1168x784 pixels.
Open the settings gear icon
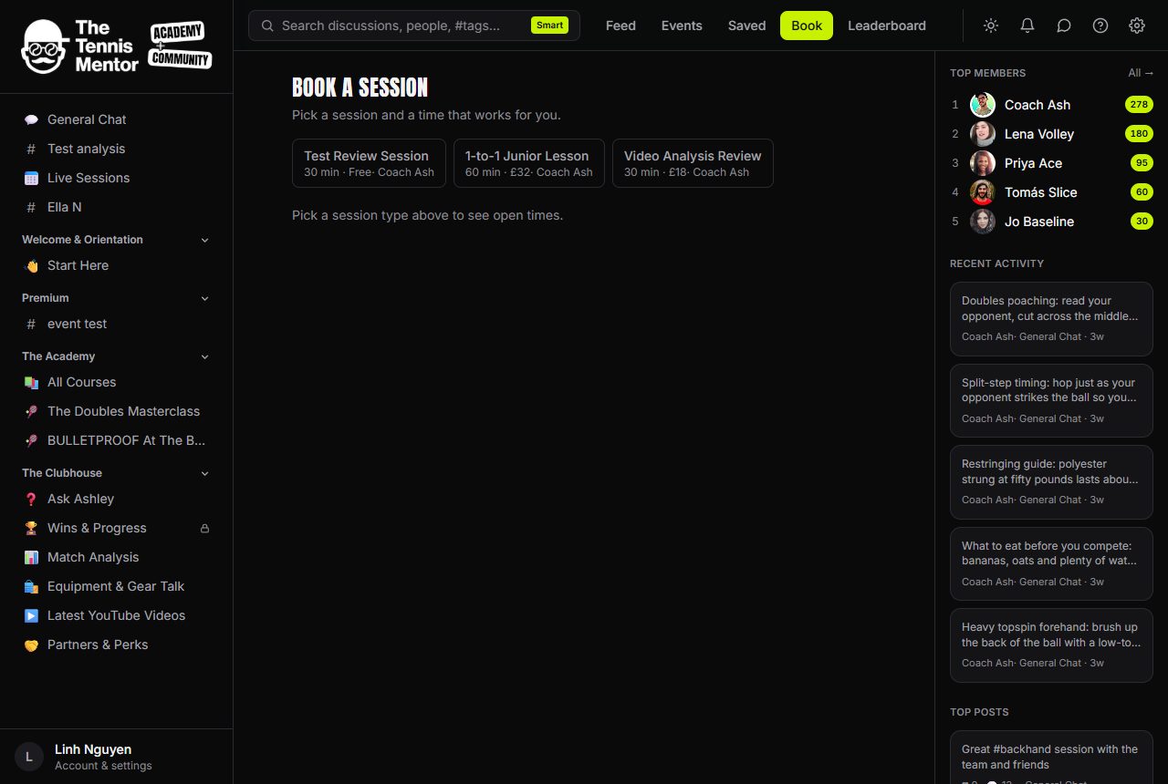pos(1137,26)
